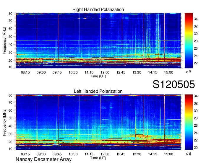Click the dB unit label under the Right Handed color bar
Viewport: 201px width, 163px height.
(x=189, y=72)
